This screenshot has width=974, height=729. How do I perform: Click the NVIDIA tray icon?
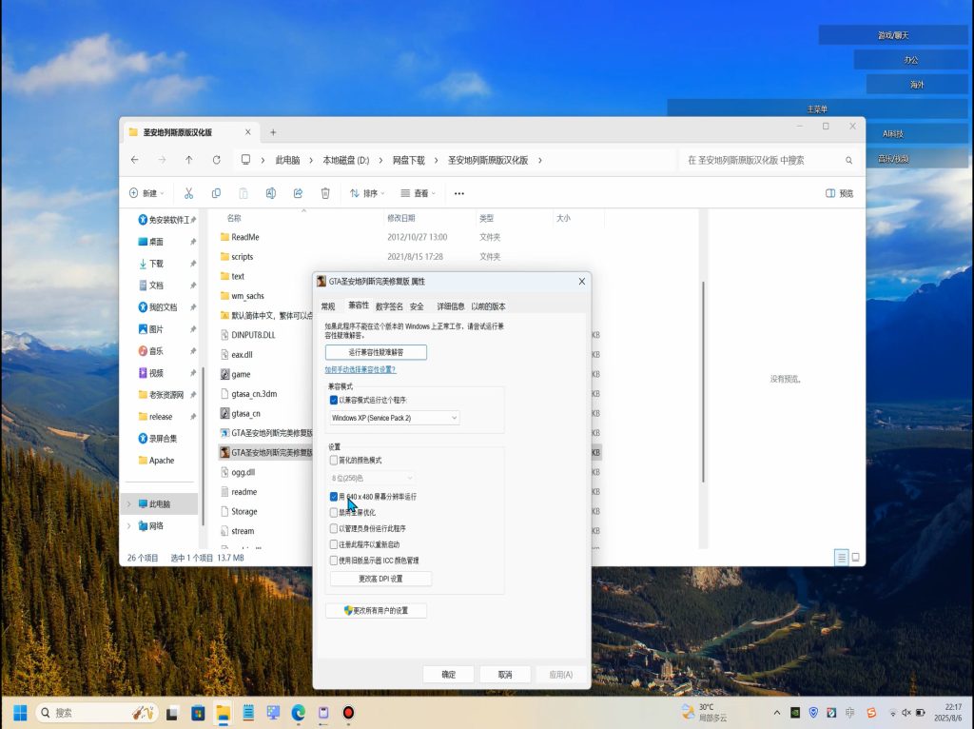tap(795, 713)
